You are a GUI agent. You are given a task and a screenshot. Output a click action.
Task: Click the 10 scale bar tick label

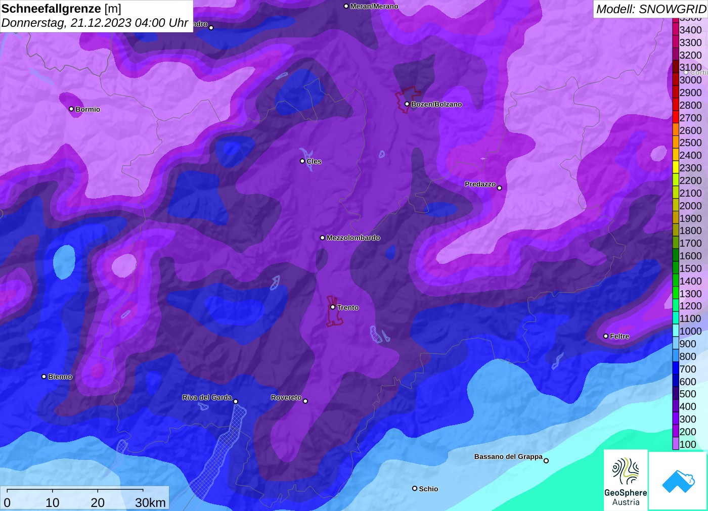click(x=53, y=502)
